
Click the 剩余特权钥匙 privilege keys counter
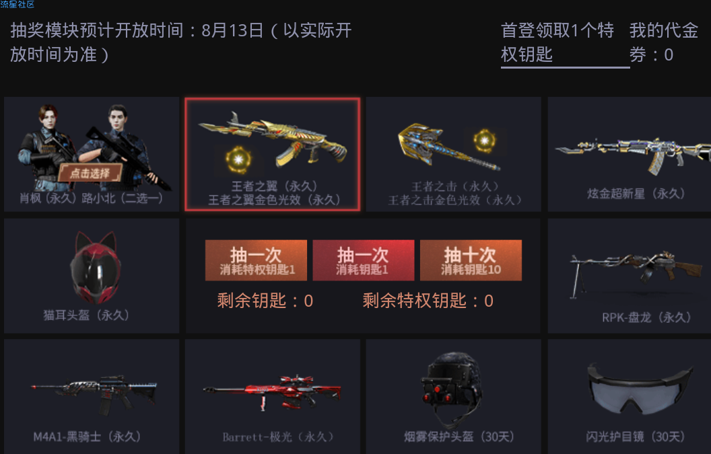point(428,301)
